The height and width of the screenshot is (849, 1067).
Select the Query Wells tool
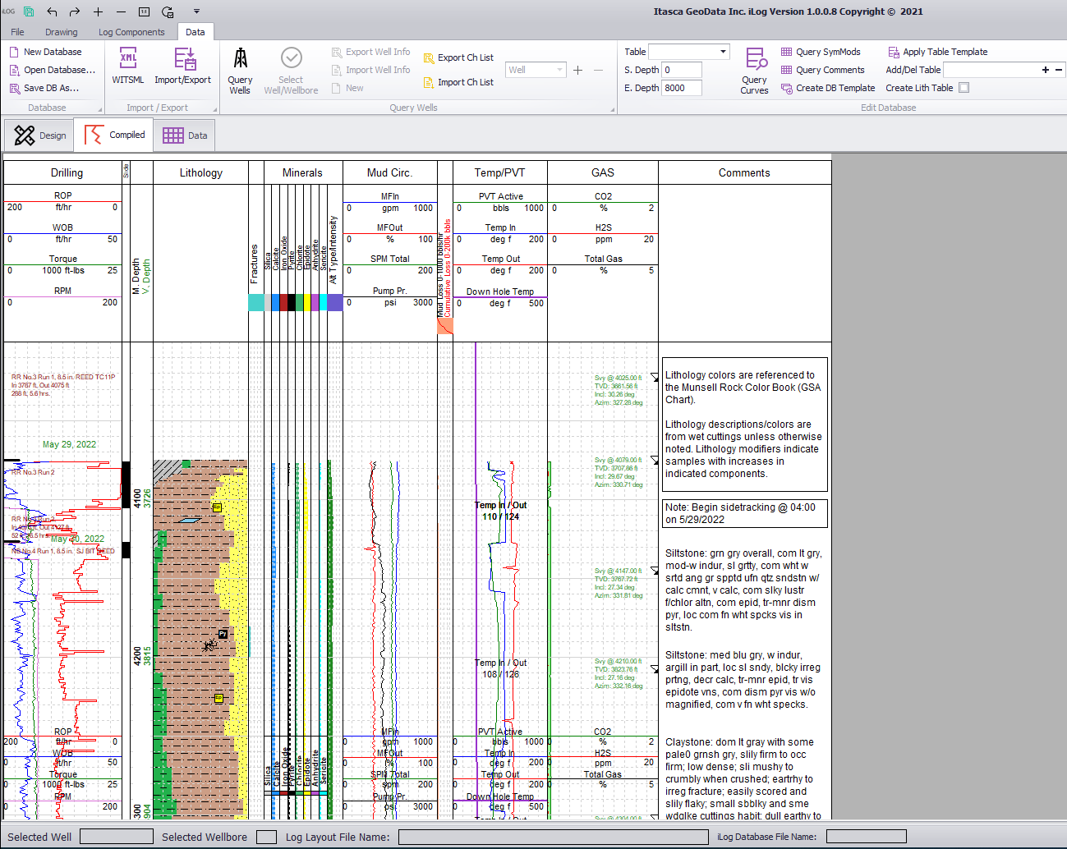click(240, 70)
